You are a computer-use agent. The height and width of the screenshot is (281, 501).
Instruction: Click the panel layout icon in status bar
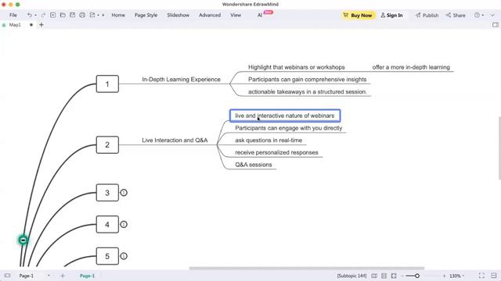[x=384, y=276]
